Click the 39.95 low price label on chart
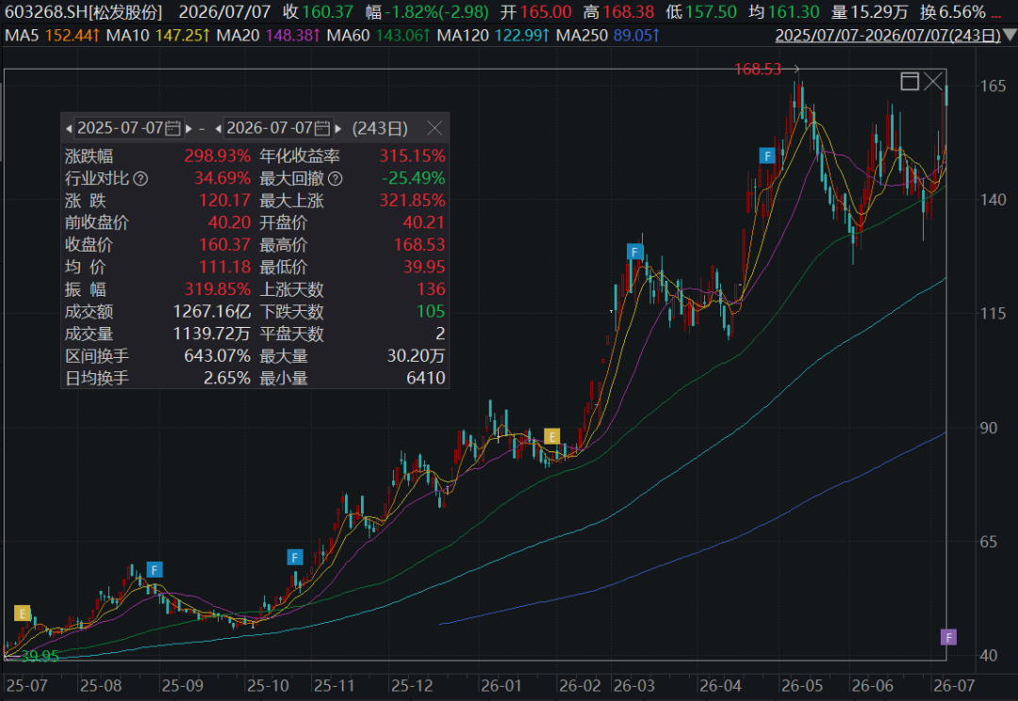This screenshot has width=1018, height=701. point(40,656)
